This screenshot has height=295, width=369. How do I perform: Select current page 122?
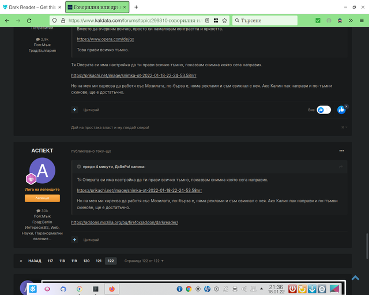(111, 261)
